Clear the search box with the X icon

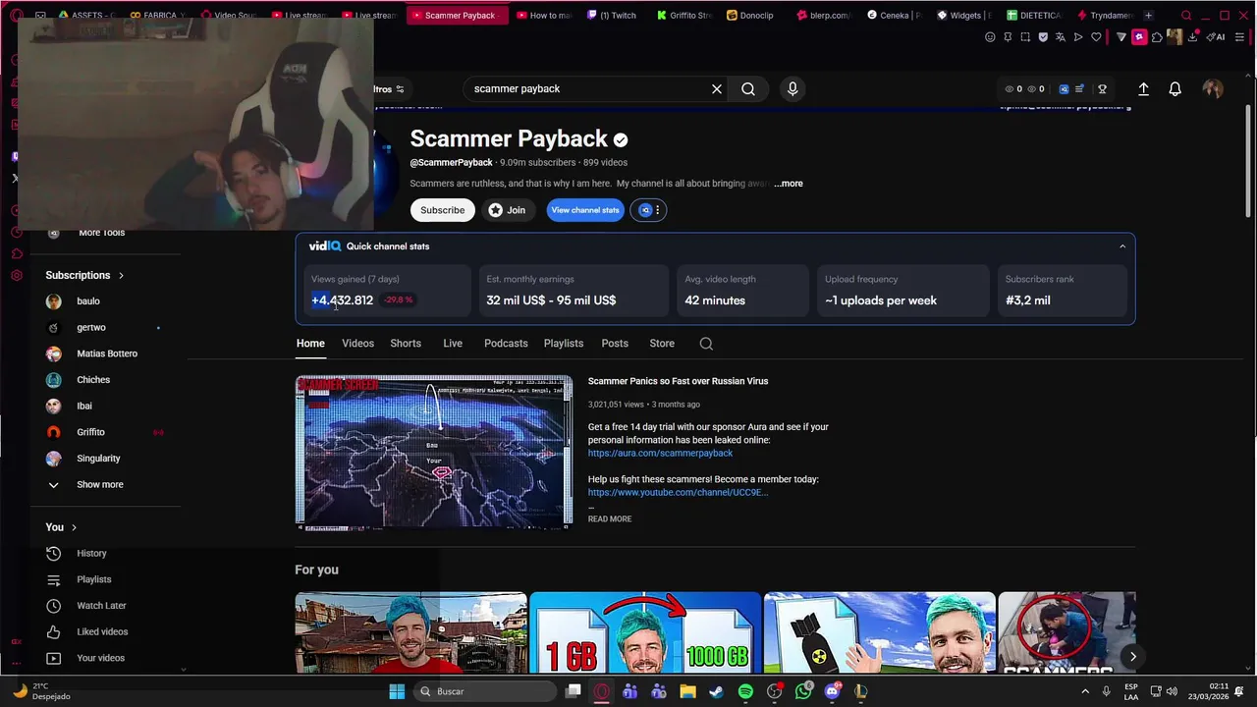(x=717, y=88)
